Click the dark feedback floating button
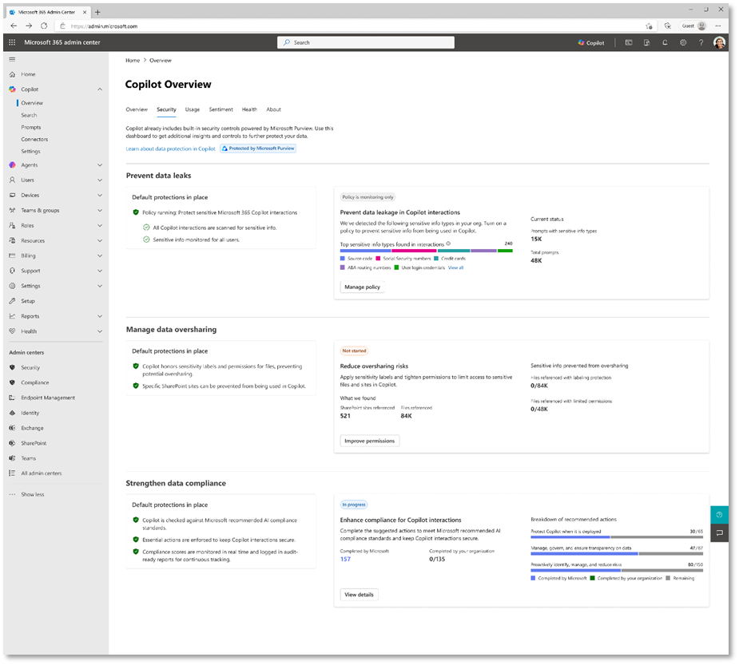Image resolution: width=739 pixels, height=665 pixels. tap(720, 533)
